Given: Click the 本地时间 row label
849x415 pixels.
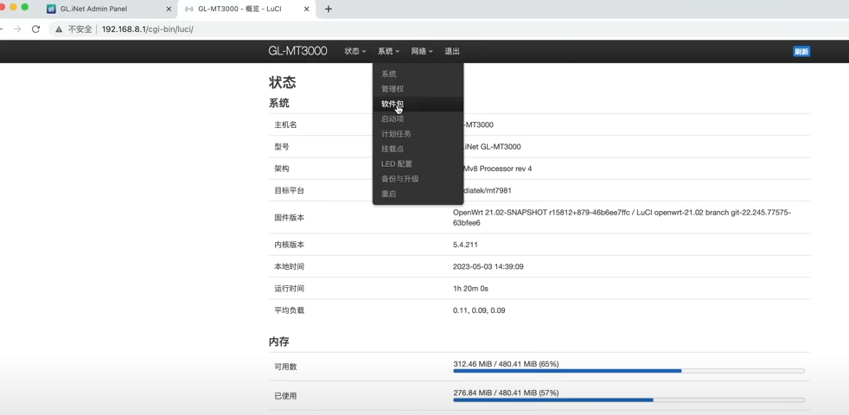Looking at the screenshot, I should (x=289, y=266).
